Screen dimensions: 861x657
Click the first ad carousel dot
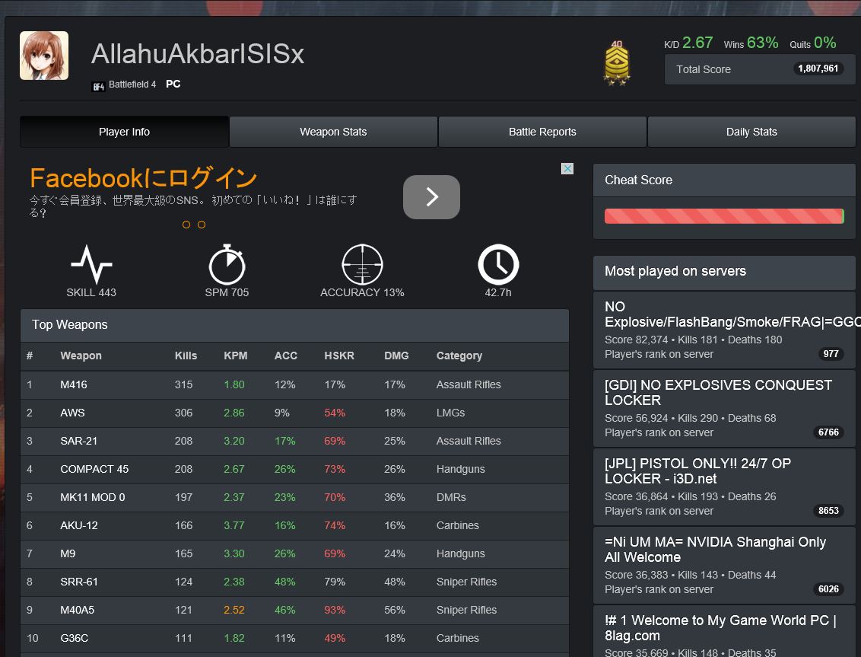[x=186, y=225]
